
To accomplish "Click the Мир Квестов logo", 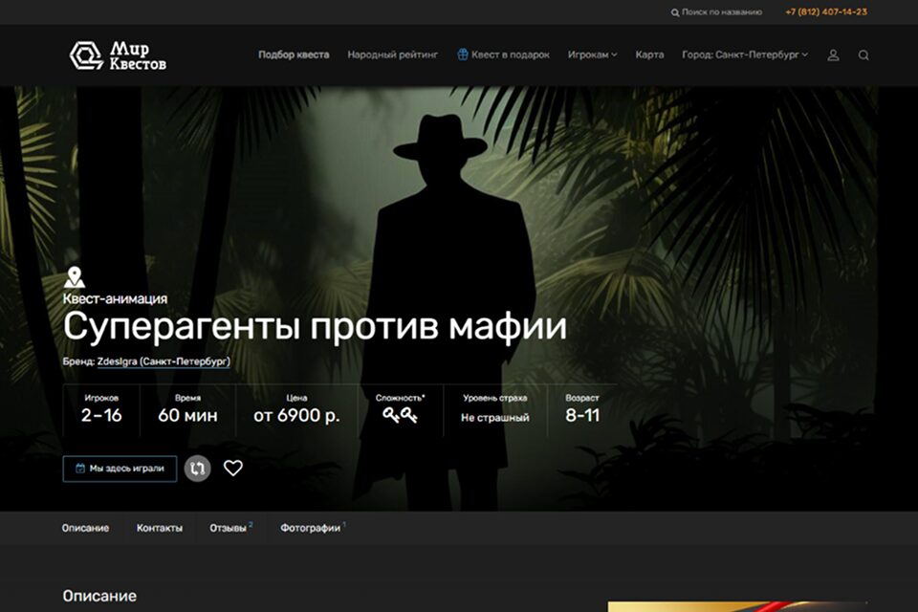I will [x=118, y=55].
